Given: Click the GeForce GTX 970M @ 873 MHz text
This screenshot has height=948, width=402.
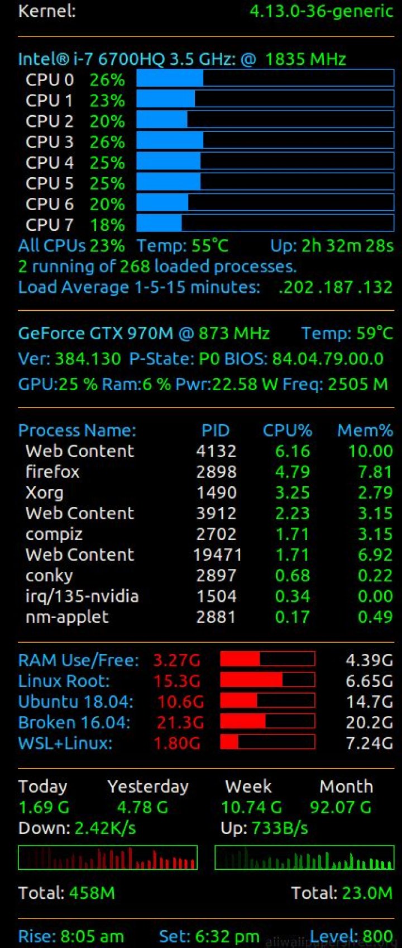Looking at the screenshot, I should point(144,333).
